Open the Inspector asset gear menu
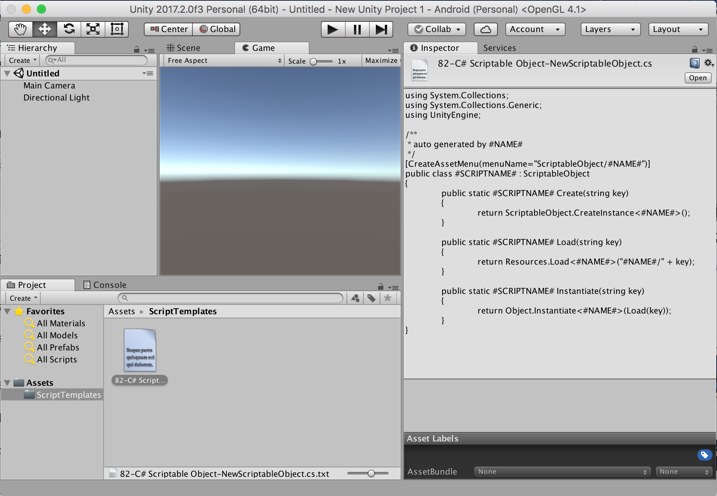The image size is (717, 496). point(709,63)
